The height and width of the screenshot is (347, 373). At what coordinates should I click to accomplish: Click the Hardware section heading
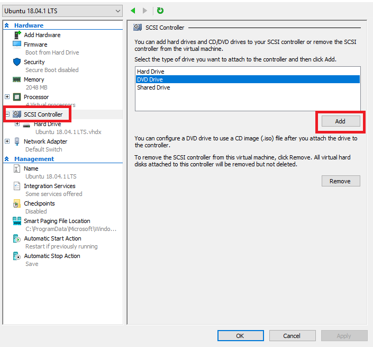point(29,25)
